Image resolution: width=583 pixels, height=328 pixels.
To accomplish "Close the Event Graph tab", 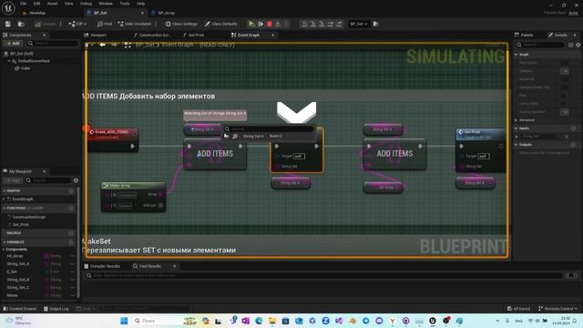I will [x=273, y=35].
